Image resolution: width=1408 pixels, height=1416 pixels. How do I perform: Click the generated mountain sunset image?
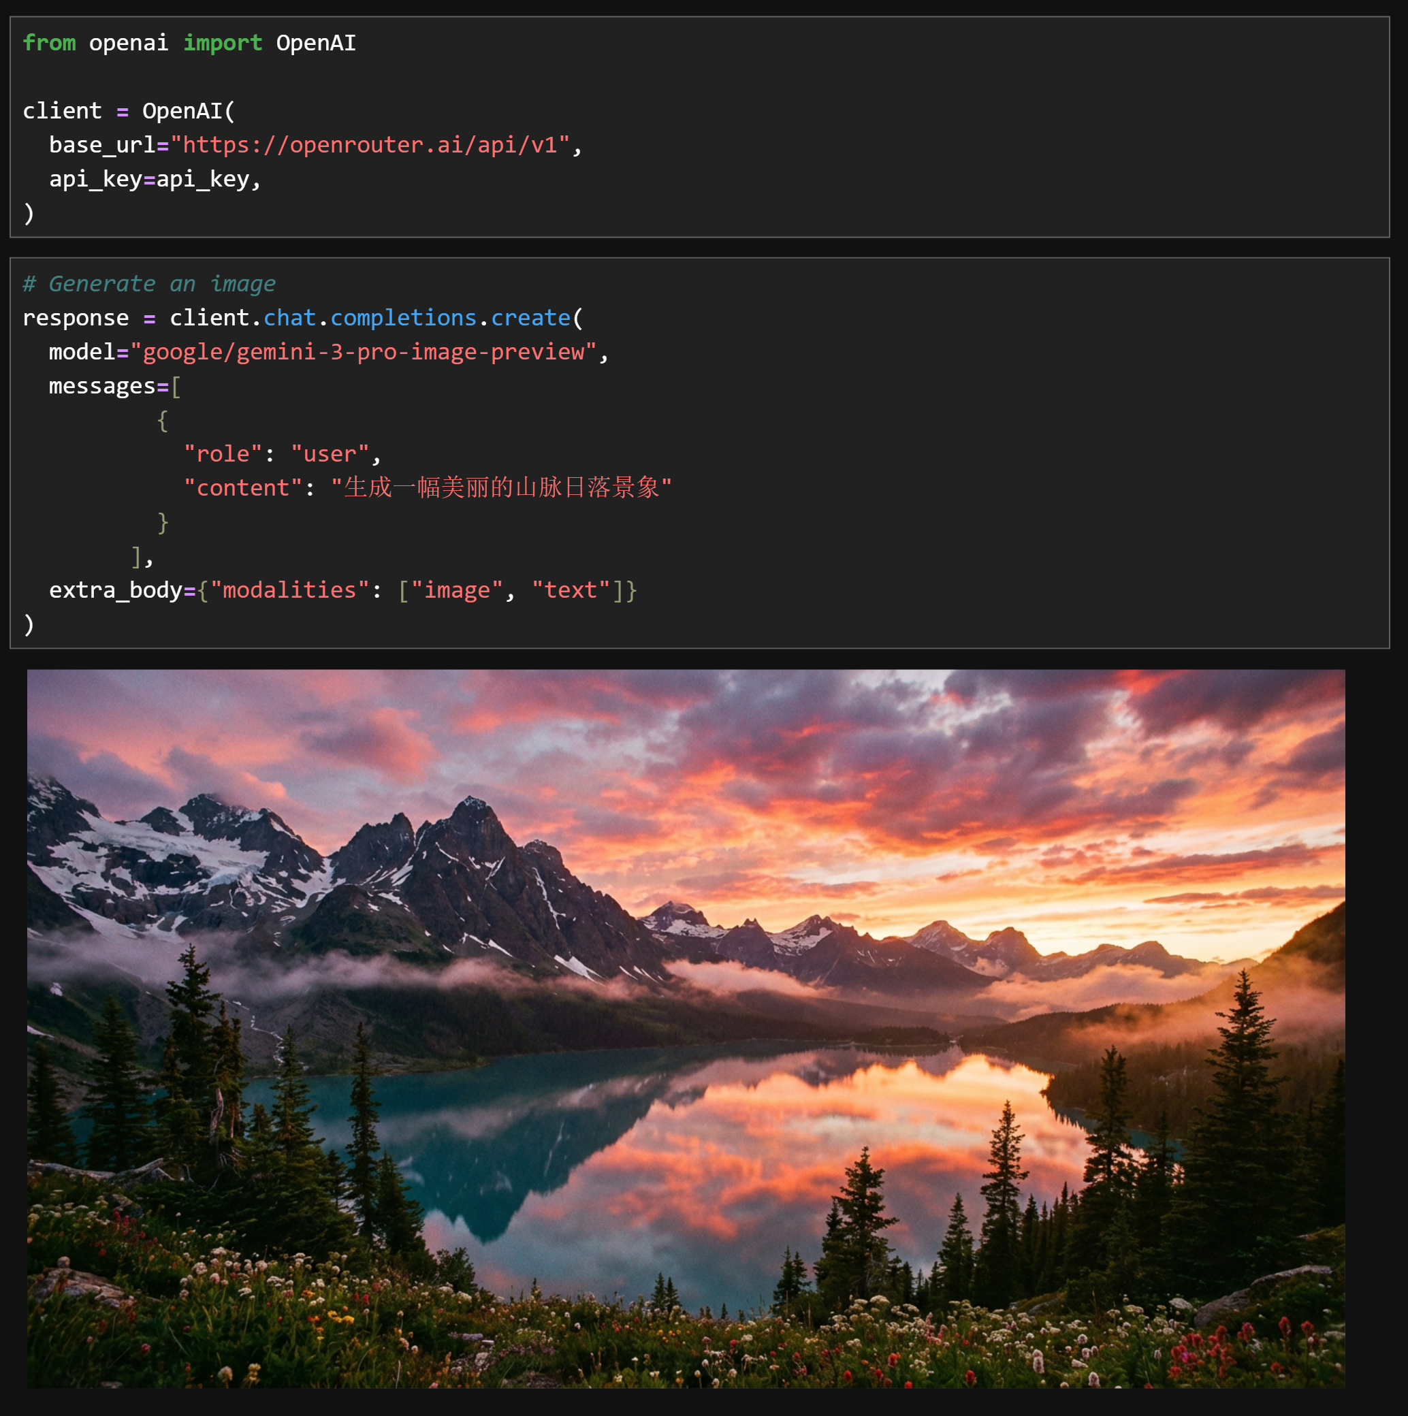click(686, 1028)
